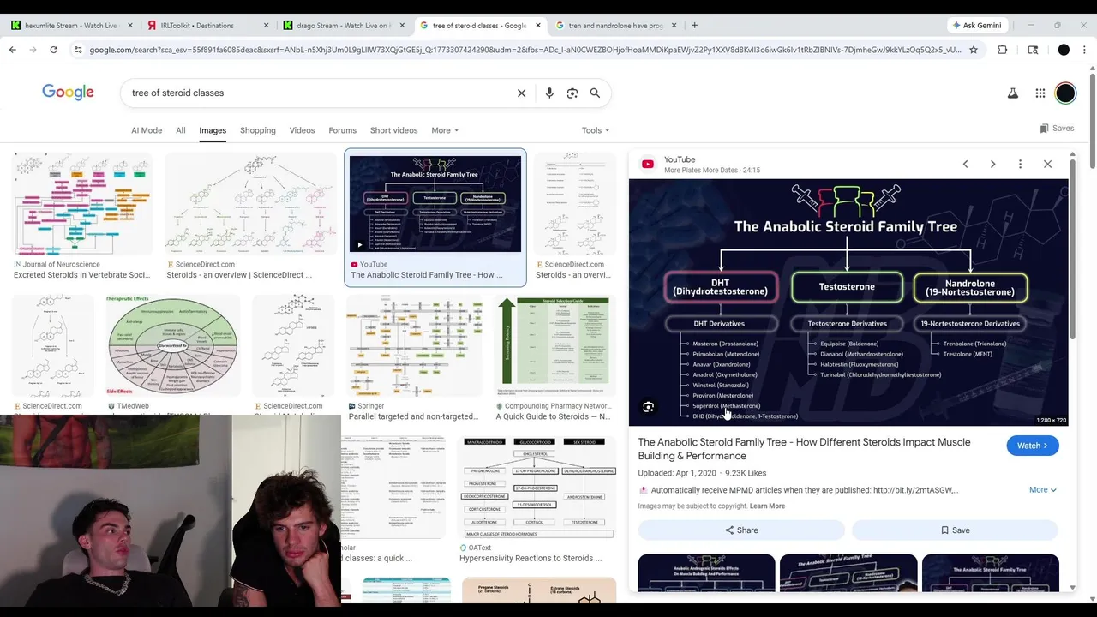Show previous image in preview panel
The height and width of the screenshot is (617, 1097).
(x=965, y=164)
